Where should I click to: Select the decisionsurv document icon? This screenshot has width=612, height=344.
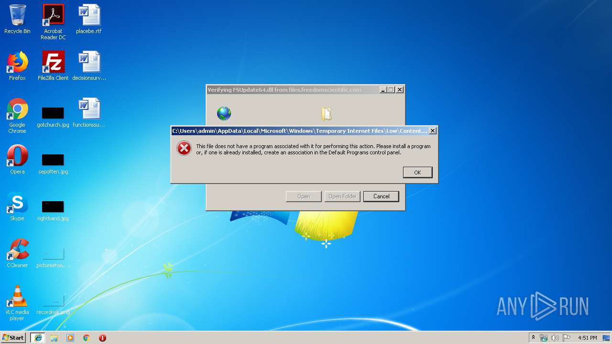[89, 66]
